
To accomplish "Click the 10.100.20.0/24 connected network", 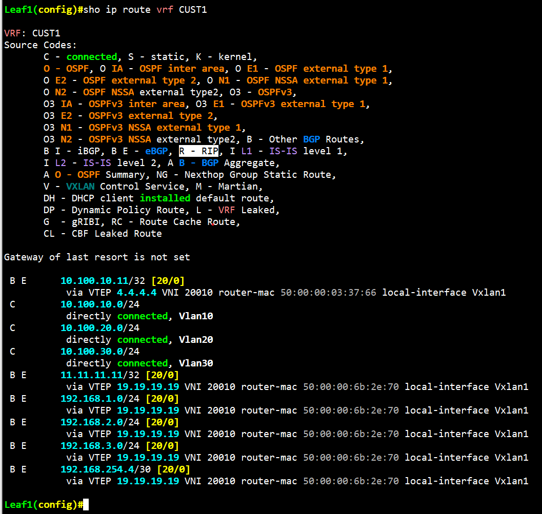I will coord(99,328).
